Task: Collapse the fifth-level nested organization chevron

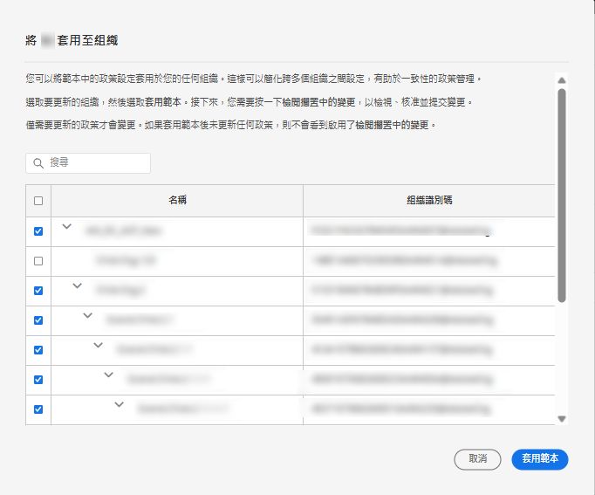Action: pyautogui.click(x=108, y=375)
